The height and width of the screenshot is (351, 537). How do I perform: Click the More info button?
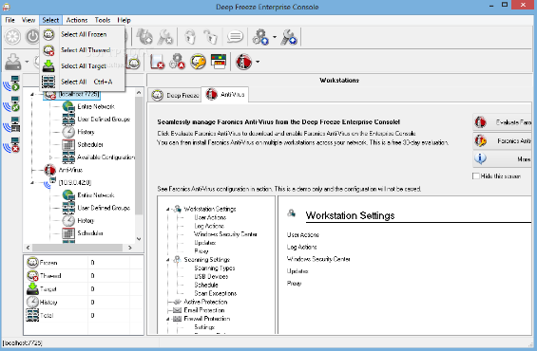tap(502, 159)
